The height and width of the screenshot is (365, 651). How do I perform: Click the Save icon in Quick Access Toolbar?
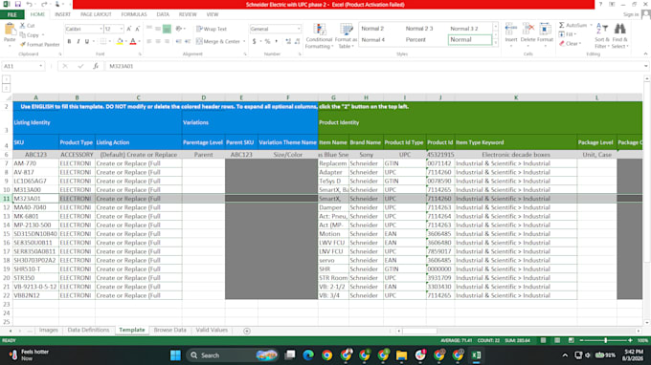tap(18, 4)
